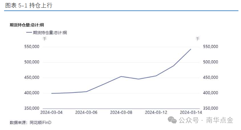Click the source note '数据来源: 同花顺iFinD'
Screen dimensions: 241x130
30,123
